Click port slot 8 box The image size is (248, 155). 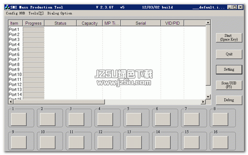220,119
